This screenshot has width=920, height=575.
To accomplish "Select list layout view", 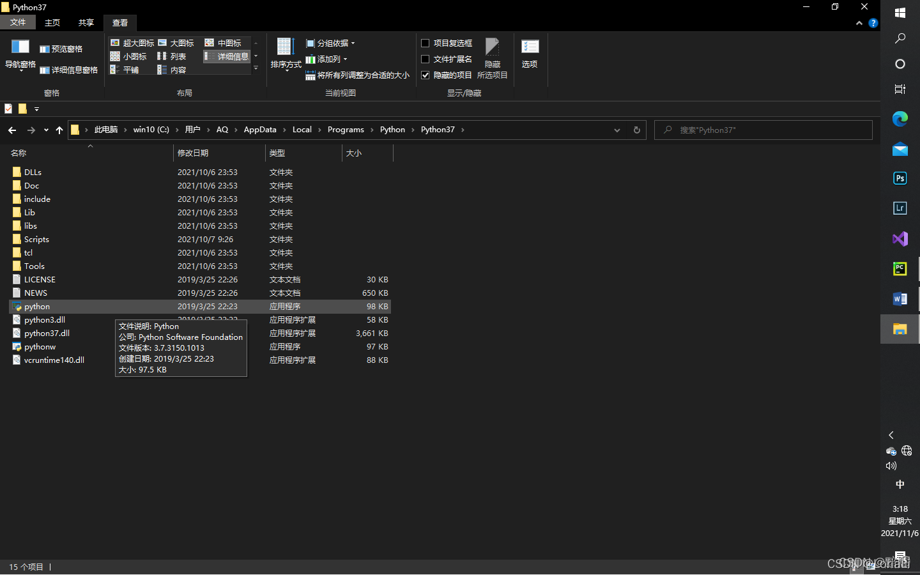I will 171,56.
